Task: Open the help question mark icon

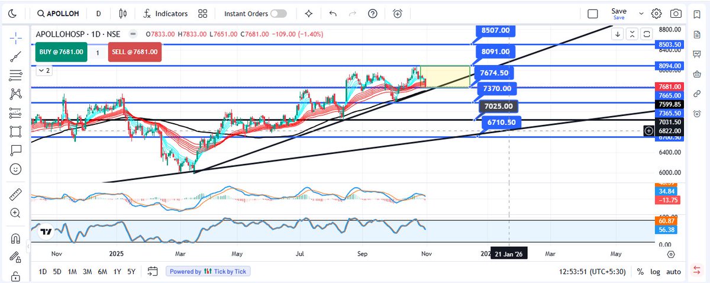Action: [372, 13]
